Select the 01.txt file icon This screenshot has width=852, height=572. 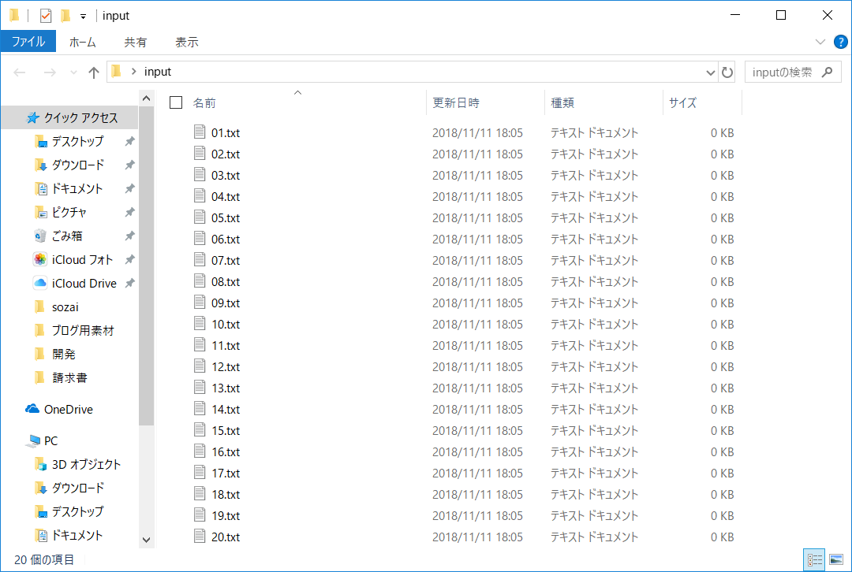[x=200, y=133]
